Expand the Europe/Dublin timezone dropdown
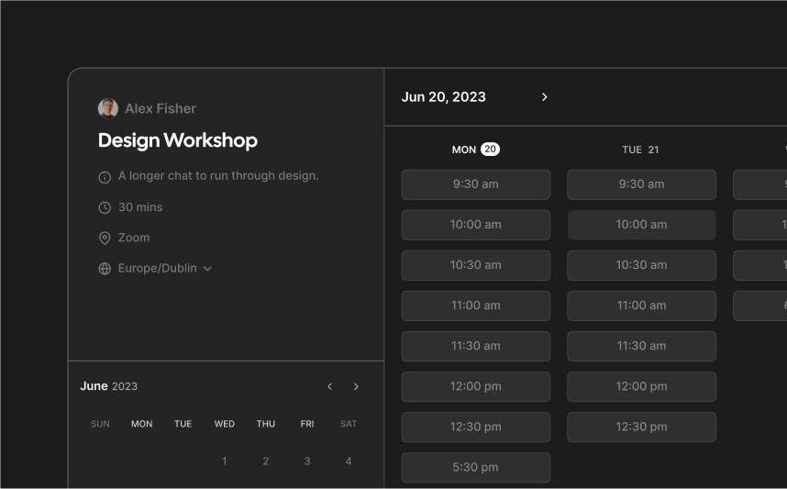The image size is (787, 489). (x=207, y=269)
